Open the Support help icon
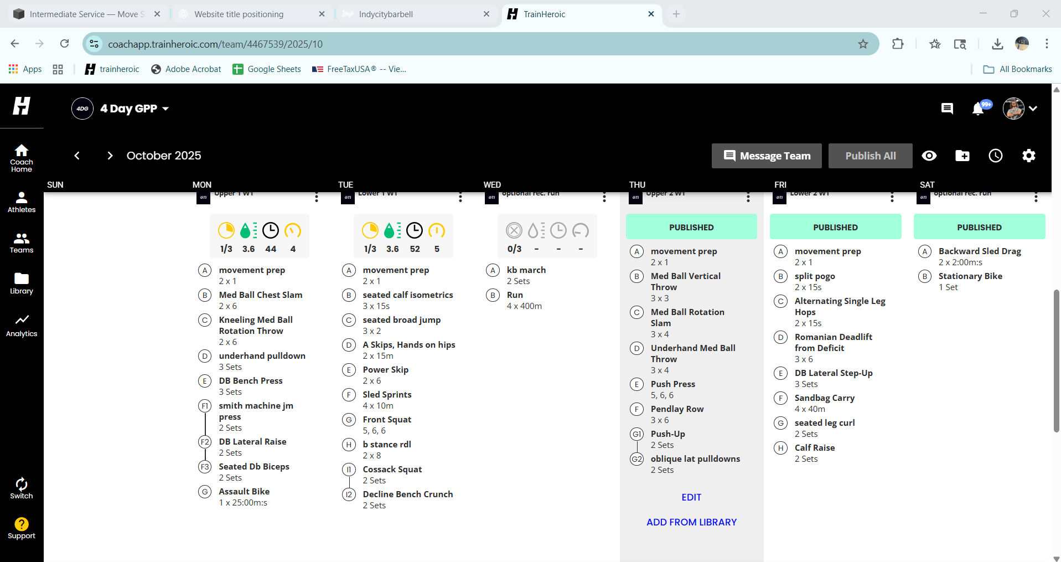 pyautogui.click(x=22, y=528)
